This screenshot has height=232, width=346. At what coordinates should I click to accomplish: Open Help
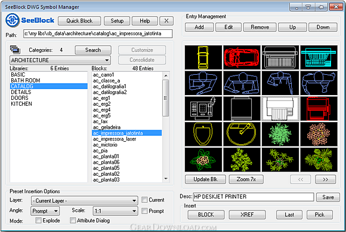pos(145,21)
